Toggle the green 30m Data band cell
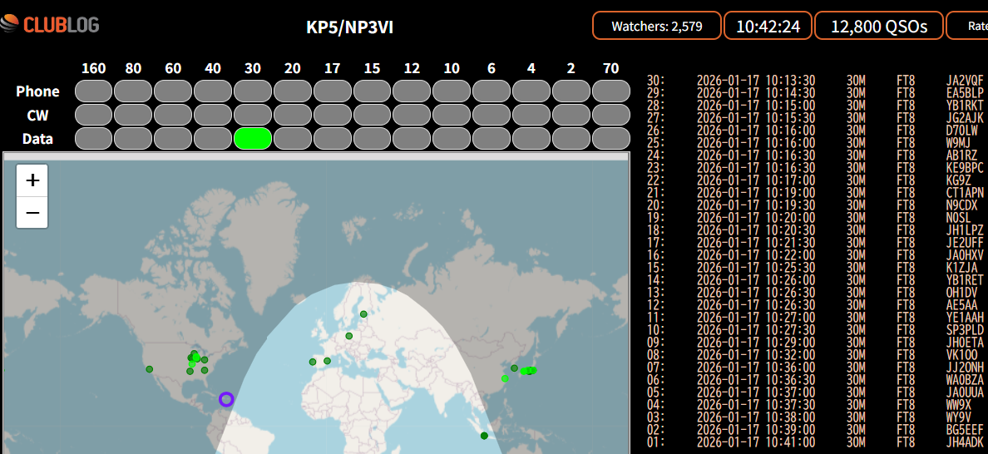This screenshot has width=988, height=454. [x=253, y=139]
